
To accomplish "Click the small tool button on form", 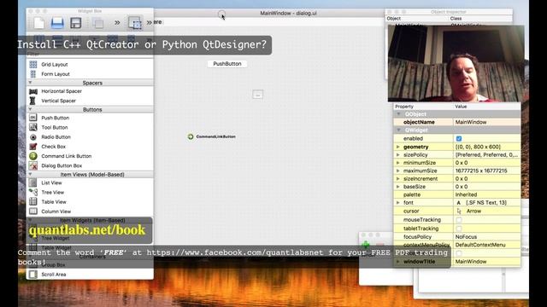I will pyautogui.click(x=258, y=95).
